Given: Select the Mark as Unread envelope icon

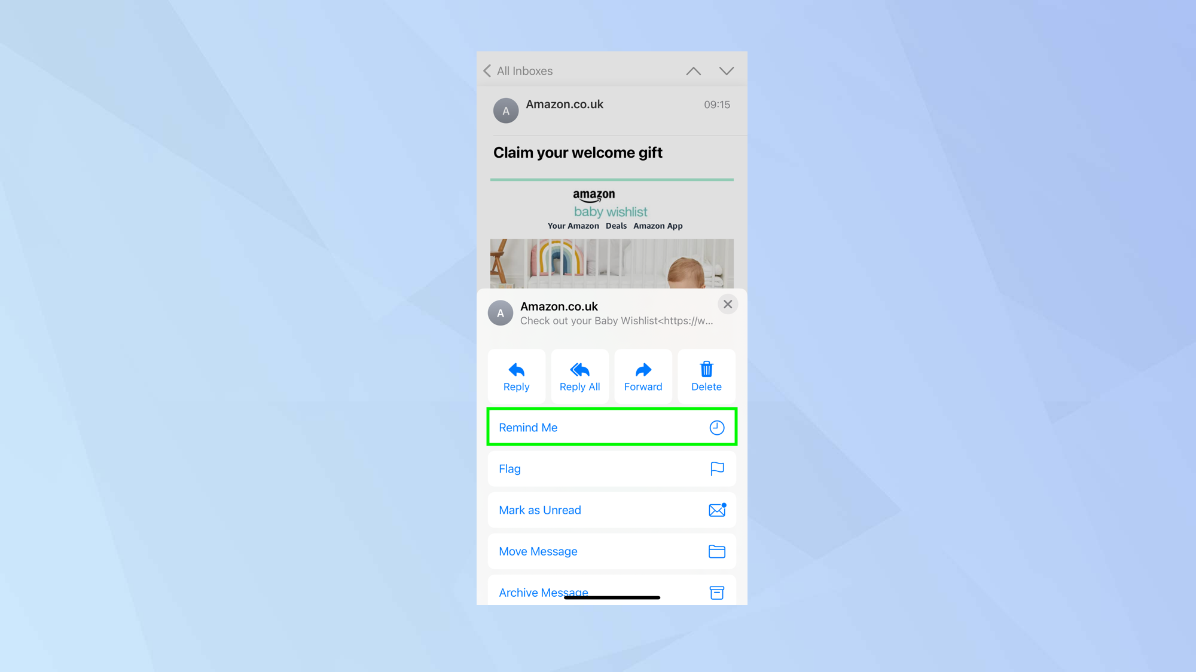Looking at the screenshot, I should point(716,510).
